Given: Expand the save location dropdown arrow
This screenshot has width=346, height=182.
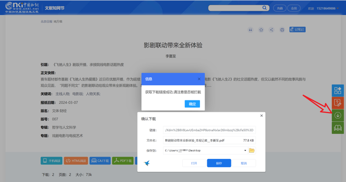Looking at the screenshot, I should 245,150.
